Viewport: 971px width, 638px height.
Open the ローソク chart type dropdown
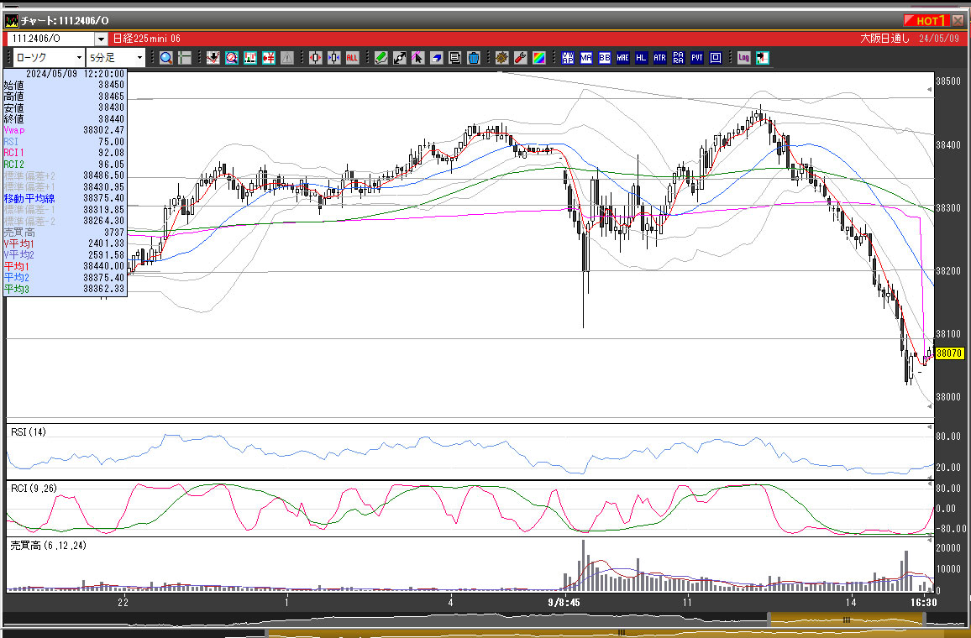click(x=49, y=58)
